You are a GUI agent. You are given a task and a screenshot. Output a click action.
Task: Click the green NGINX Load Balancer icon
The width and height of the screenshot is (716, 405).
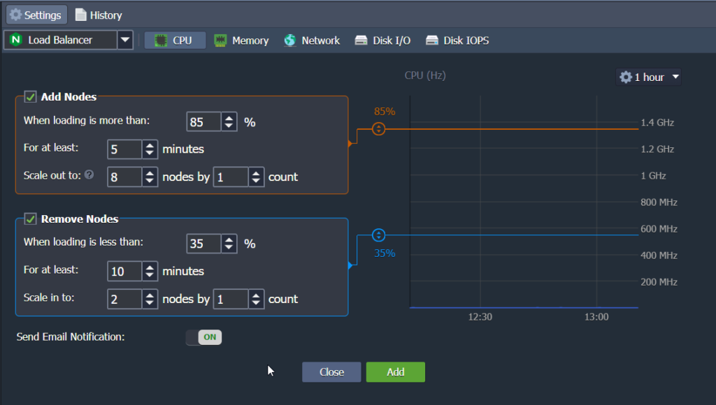coord(16,40)
